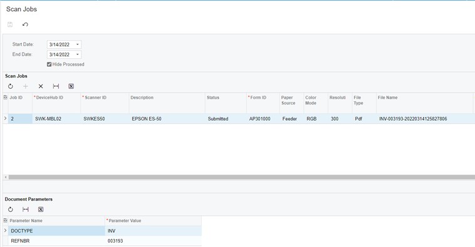Viewport: 475px width, 247px height.
Task: Click the scrollbar left arrow
Action: point(6,177)
